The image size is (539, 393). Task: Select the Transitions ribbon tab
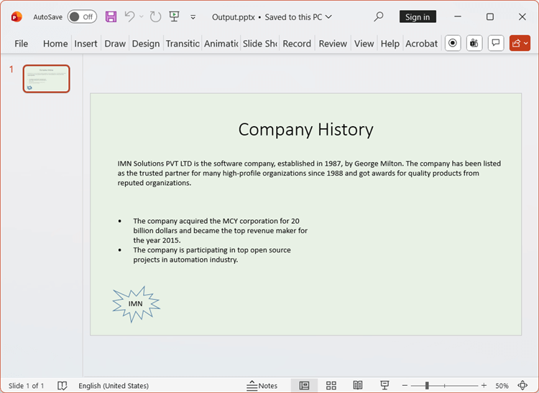point(183,44)
